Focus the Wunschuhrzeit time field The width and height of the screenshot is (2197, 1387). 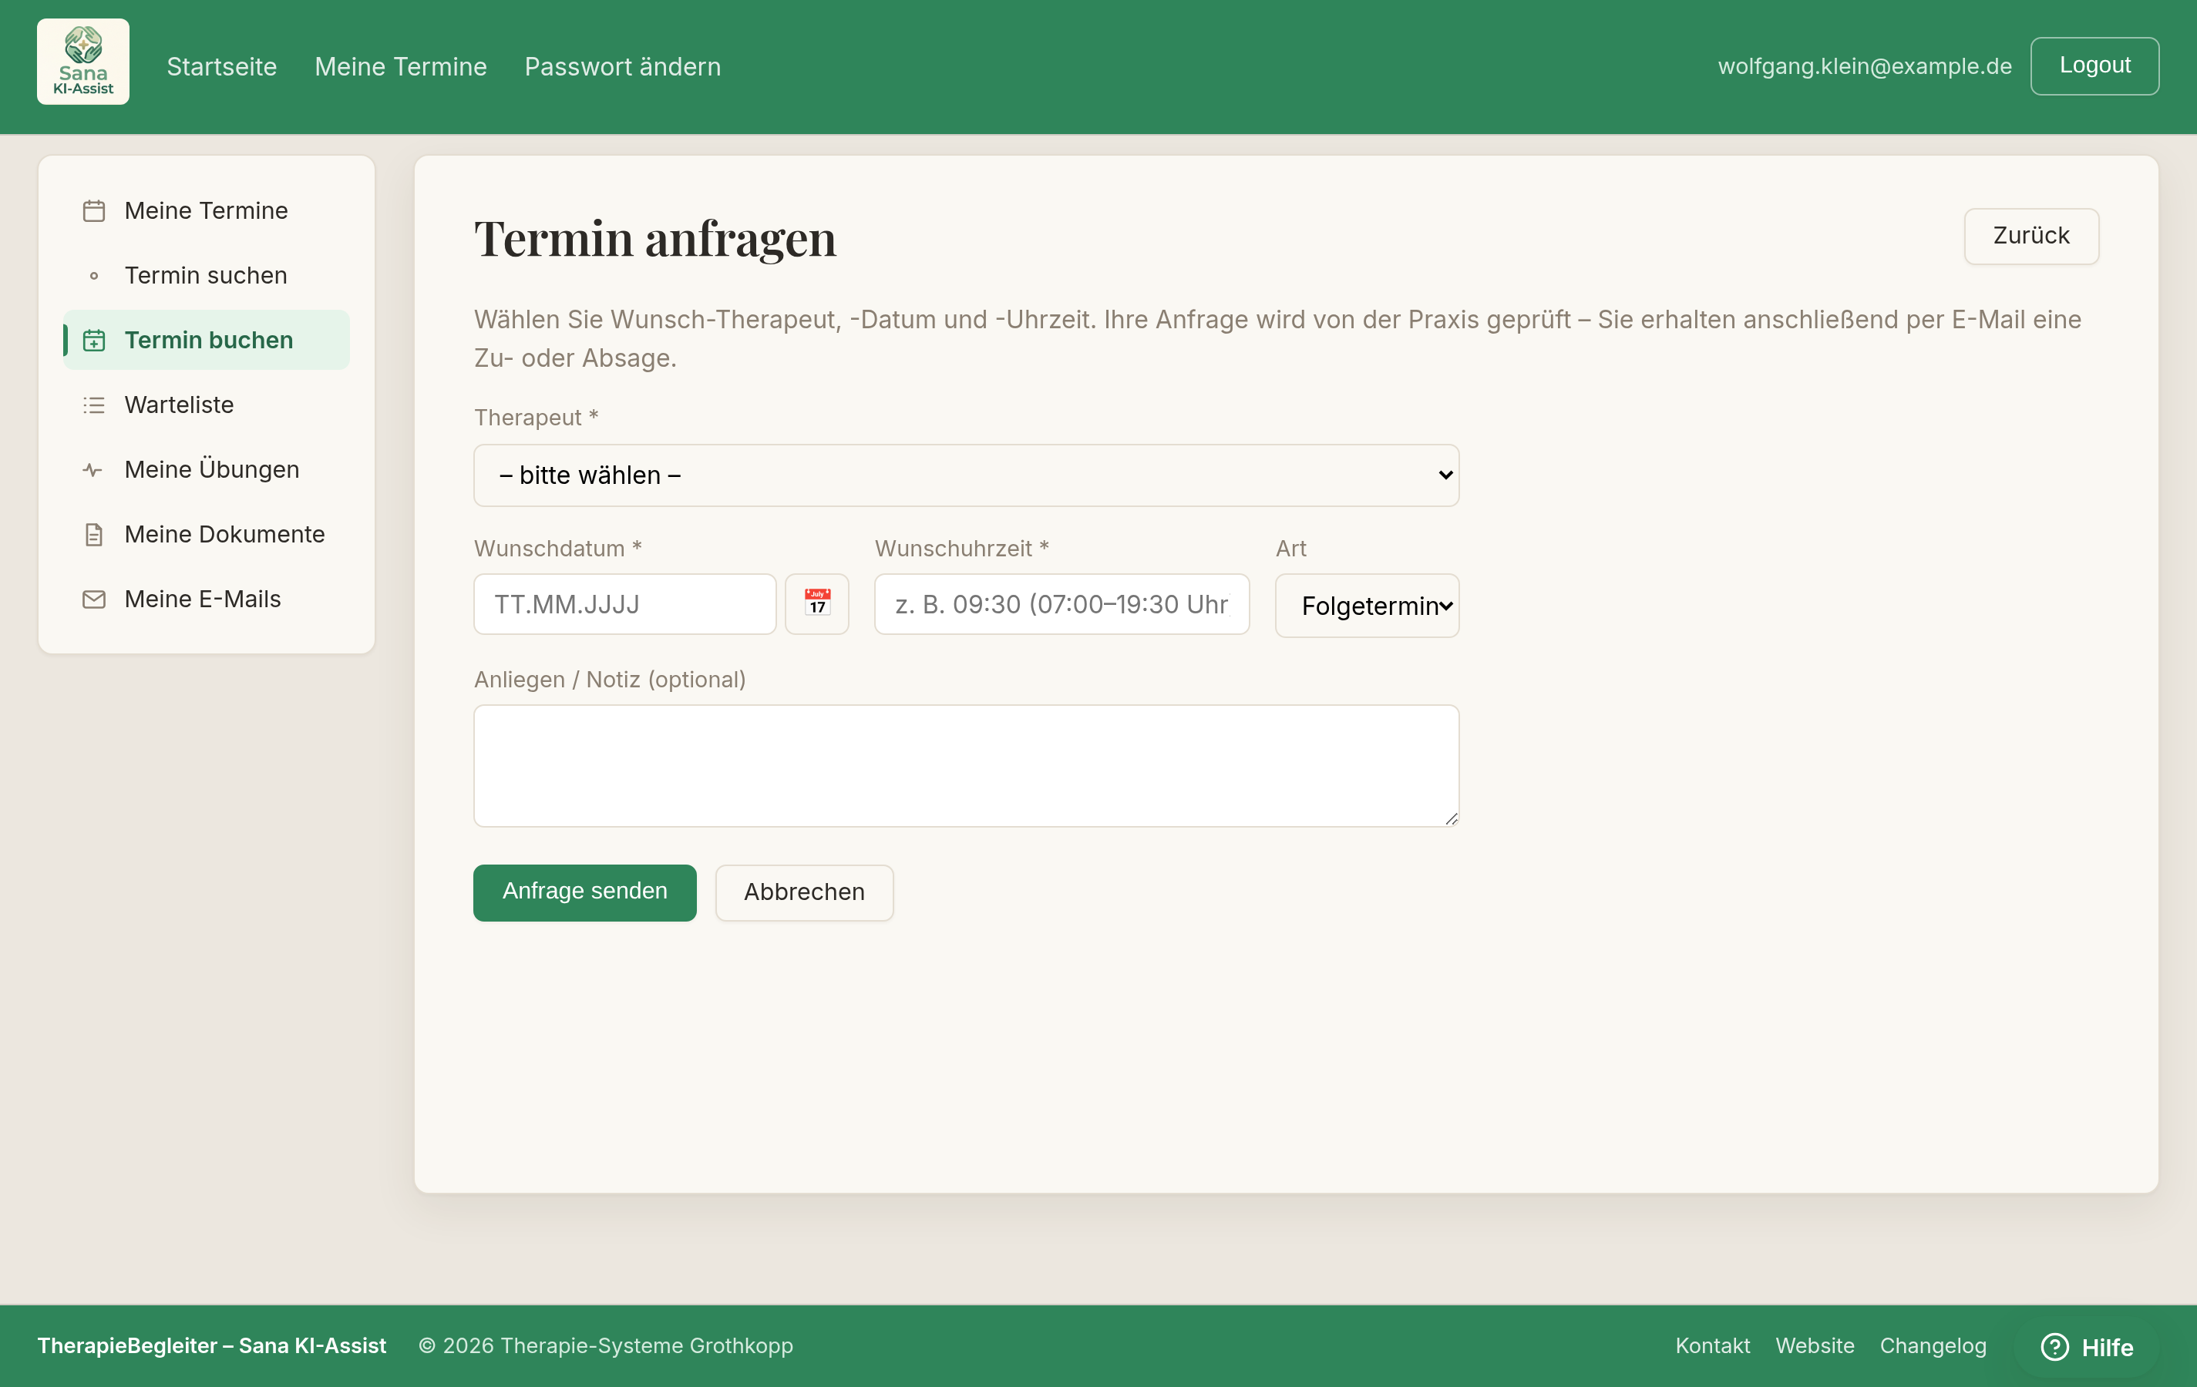(x=1062, y=603)
